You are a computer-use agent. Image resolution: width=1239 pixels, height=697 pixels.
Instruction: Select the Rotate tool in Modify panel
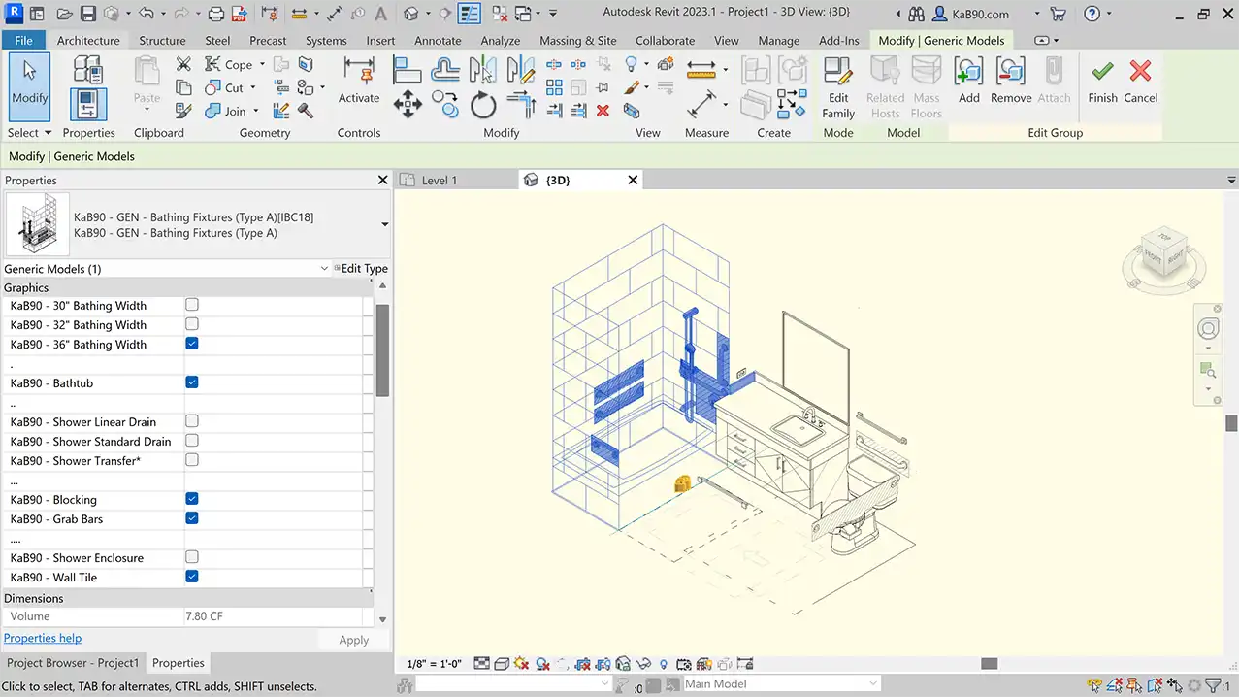483,104
